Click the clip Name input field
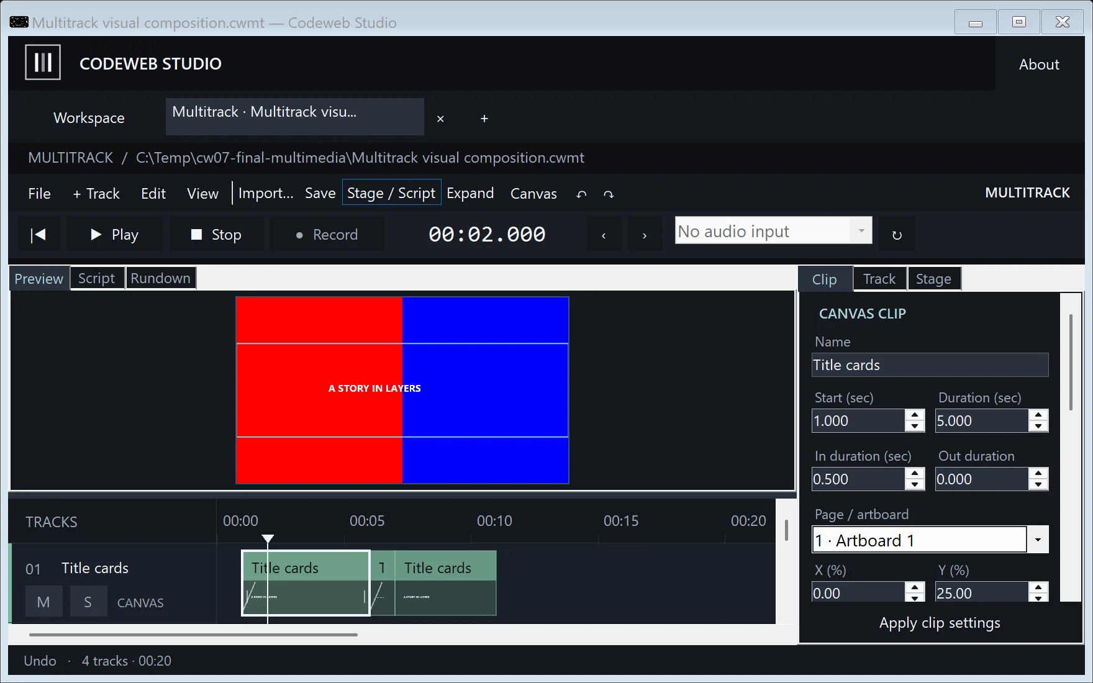 tap(930, 365)
